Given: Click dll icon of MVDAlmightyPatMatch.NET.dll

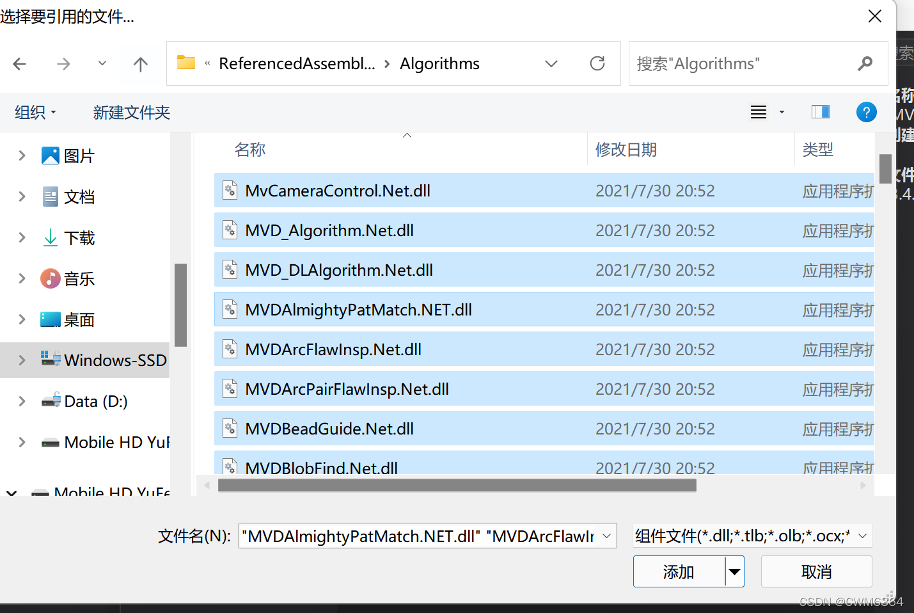Looking at the screenshot, I should pos(230,309).
